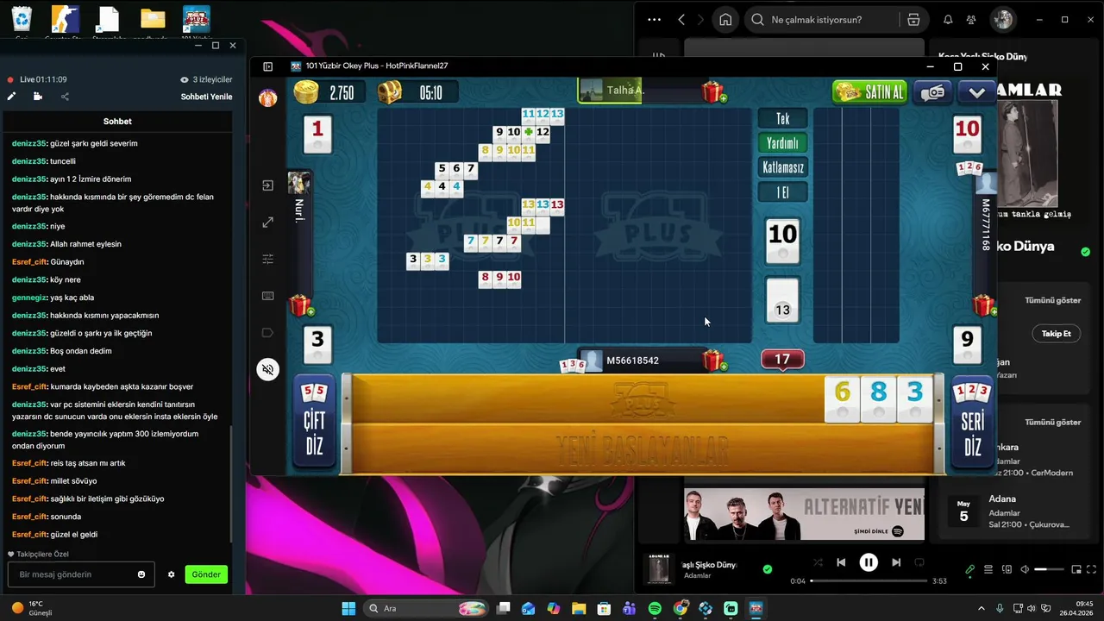Viewport: 1104px width, 621px height.
Task: Click the Gönder send button
Action: tap(206, 574)
